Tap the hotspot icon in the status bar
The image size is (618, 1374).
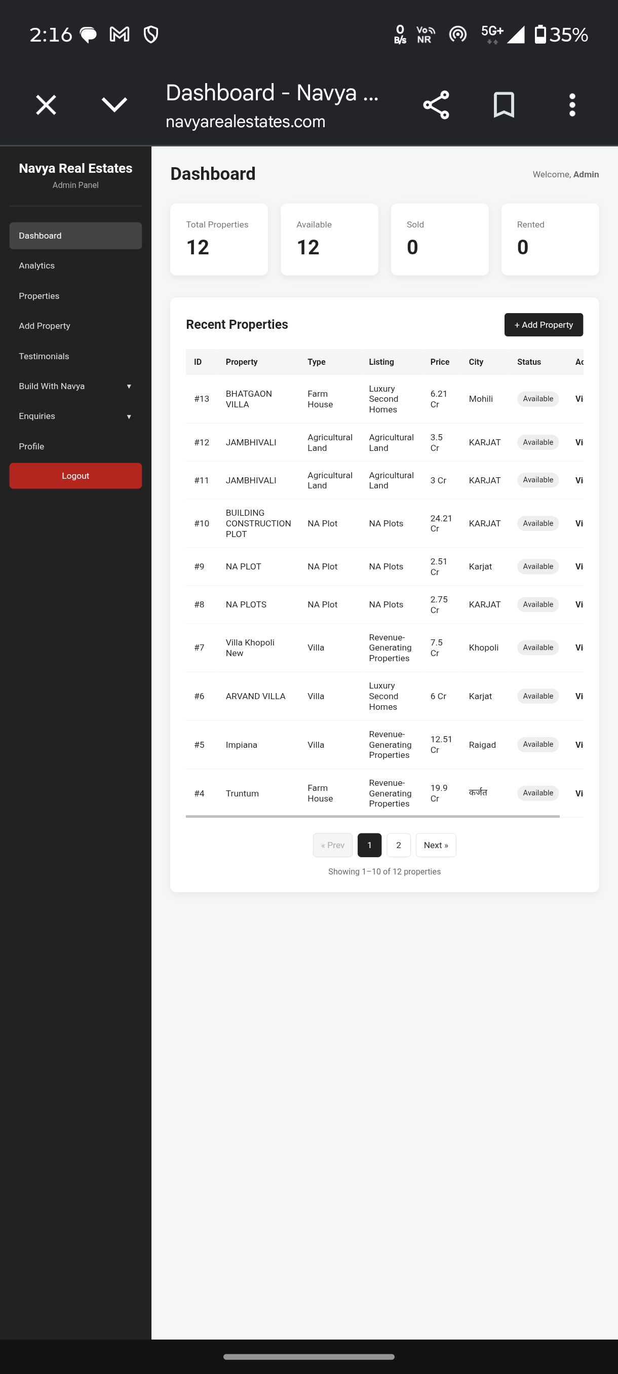click(457, 34)
